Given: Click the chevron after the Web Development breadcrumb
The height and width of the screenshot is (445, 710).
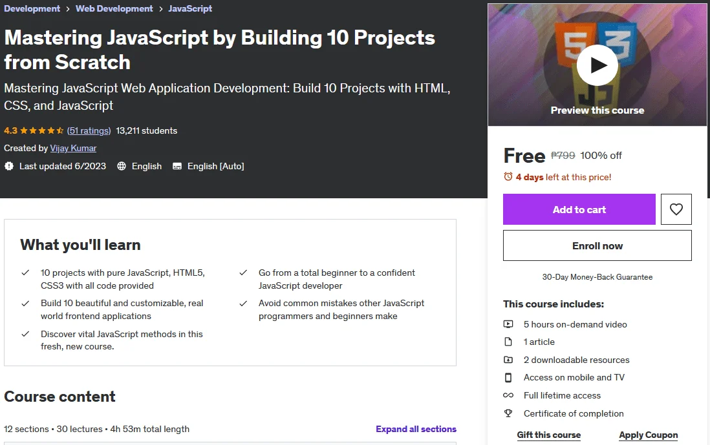Looking at the screenshot, I should pos(161,9).
